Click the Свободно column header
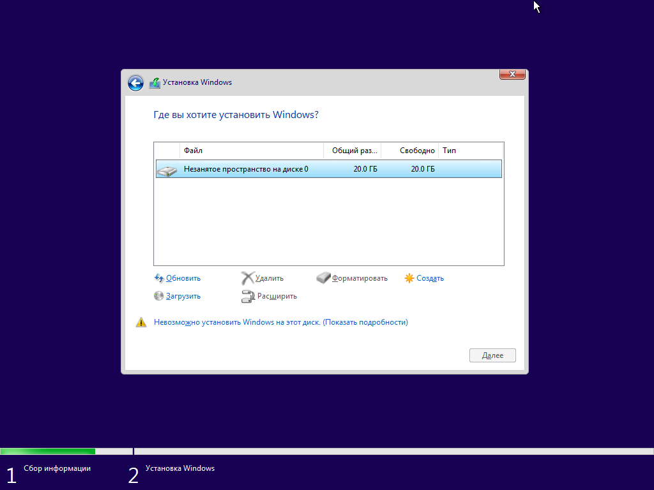Image resolution: width=654 pixels, height=490 pixels. point(410,151)
